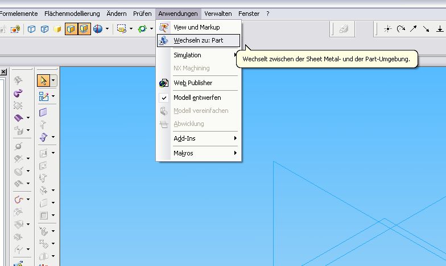Expand the Simulation submenu

(199, 55)
